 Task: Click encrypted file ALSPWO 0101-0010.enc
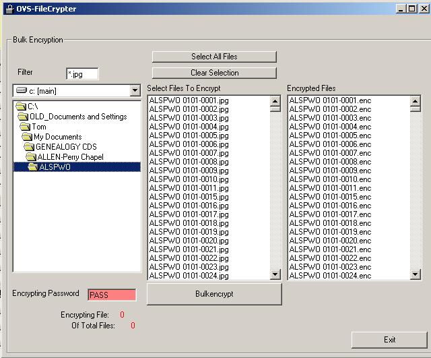330,179
